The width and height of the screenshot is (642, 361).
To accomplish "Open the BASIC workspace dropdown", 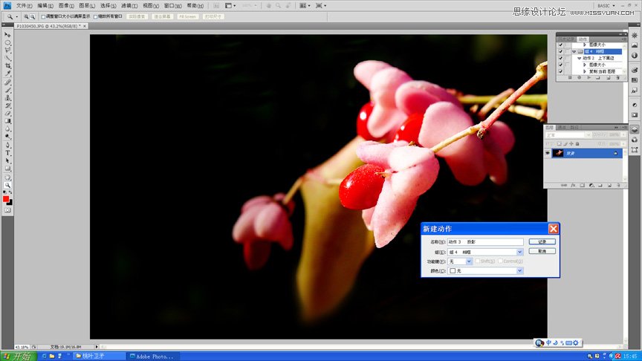I will pos(606,6).
